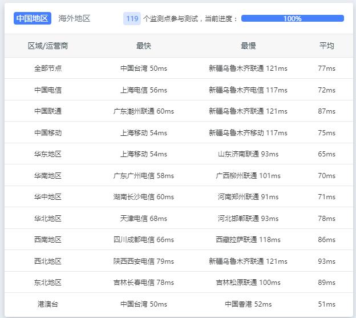Click 四川成都电信 66ms cell
The height and width of the screenshot is (318, 356).
click(x=144, y=240)
